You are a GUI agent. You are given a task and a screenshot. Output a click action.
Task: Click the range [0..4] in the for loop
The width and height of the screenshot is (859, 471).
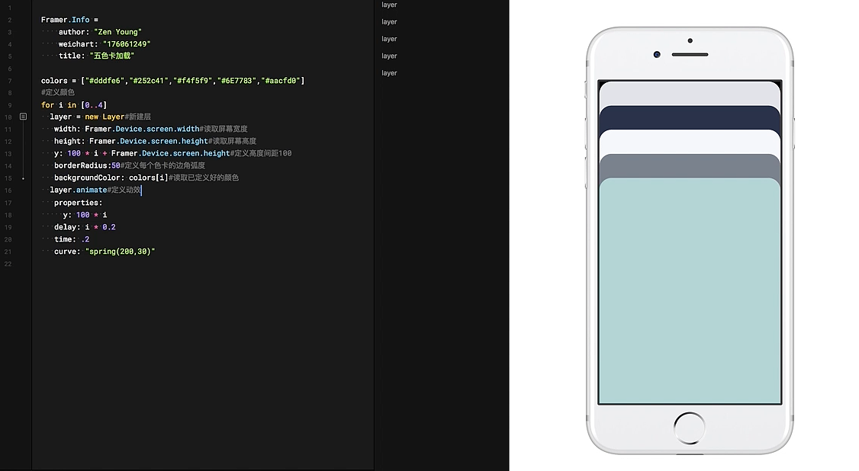click(x=94, y=104)
